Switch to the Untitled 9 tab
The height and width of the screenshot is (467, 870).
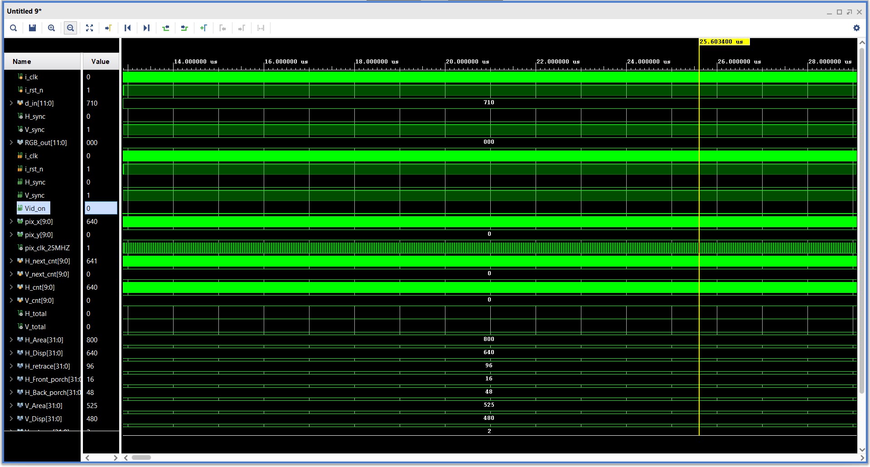click(24, 11)
